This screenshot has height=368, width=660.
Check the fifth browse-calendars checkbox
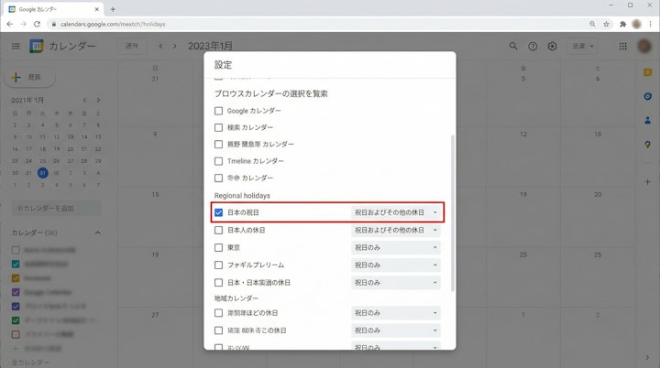(x=218, y=178)
